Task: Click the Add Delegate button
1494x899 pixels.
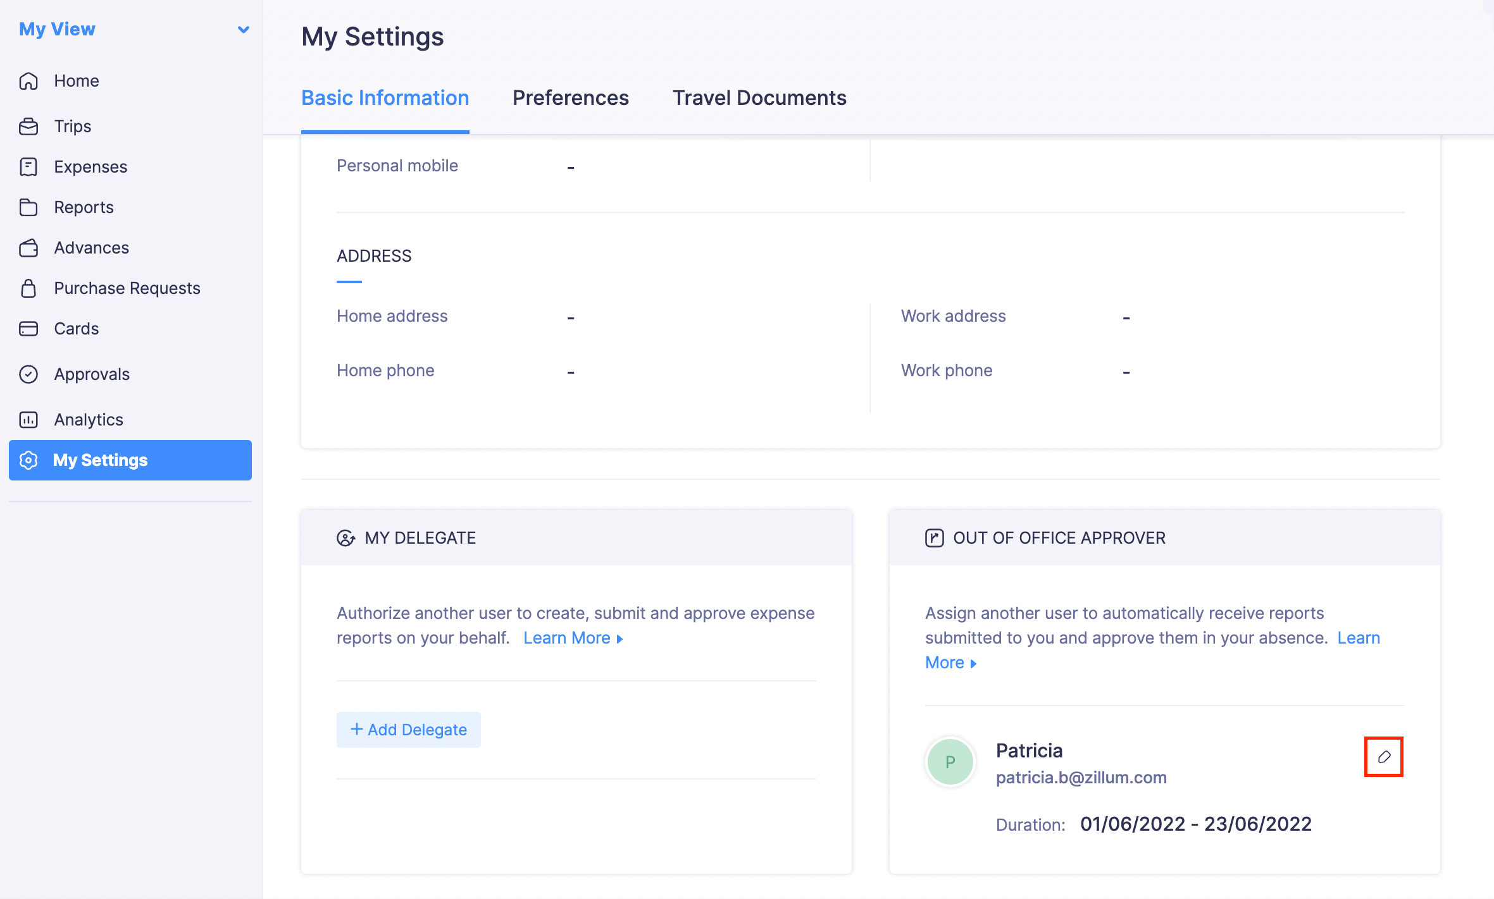Action: [x=408, y=730]
